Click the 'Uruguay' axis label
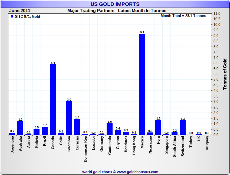Viewport: 230px width, 175px height. coord(207,143)
